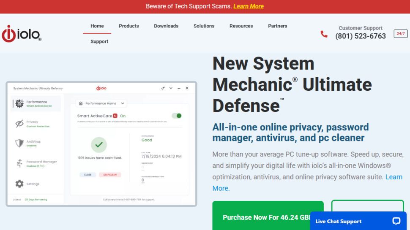Click the '1976 issues have been fixed' text

(x=100, y=158)
